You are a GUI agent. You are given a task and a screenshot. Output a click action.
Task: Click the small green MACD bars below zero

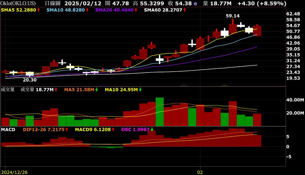(x=107, y=147)
